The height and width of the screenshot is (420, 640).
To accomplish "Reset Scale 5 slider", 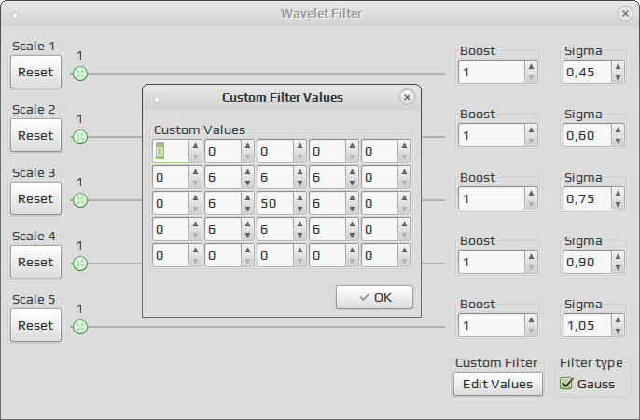I will pos(35,326).
